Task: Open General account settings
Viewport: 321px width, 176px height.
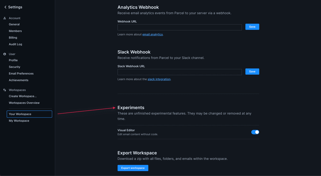Action: (x=14, y=24)
